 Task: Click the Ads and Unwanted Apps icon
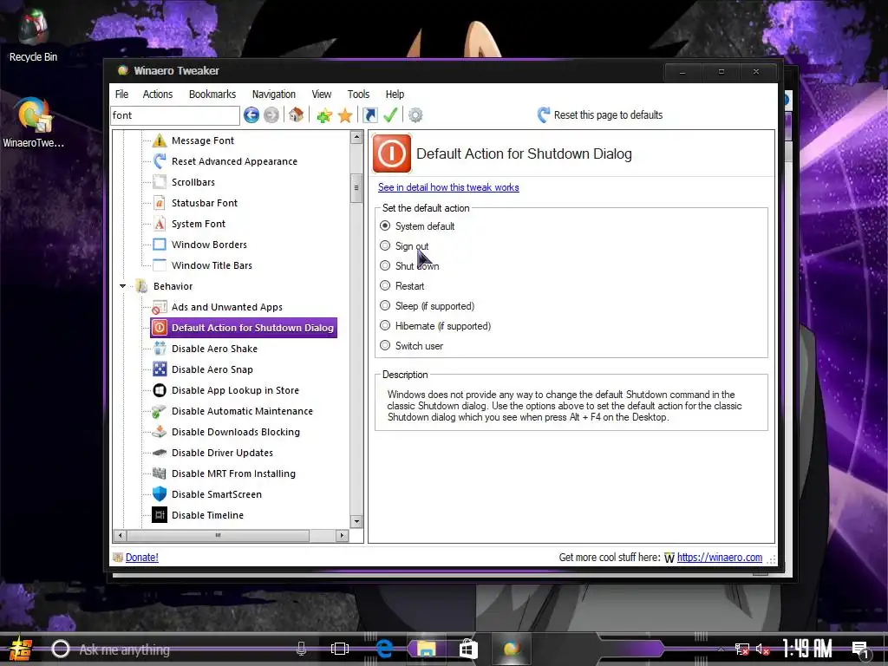[x=160, y=307]
